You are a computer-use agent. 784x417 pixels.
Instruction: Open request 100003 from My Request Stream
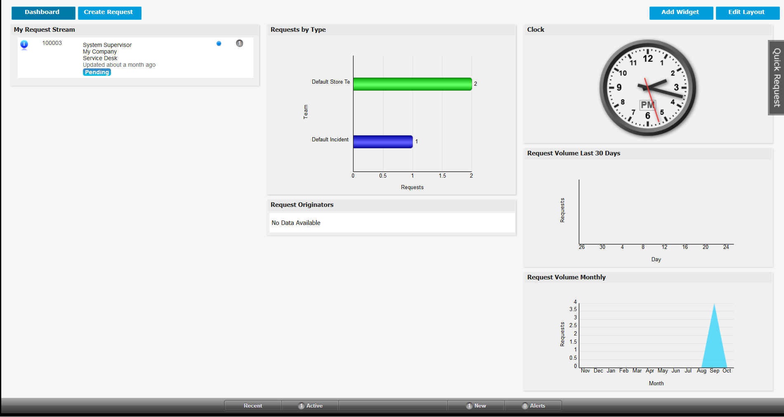[x=52, y=43]
